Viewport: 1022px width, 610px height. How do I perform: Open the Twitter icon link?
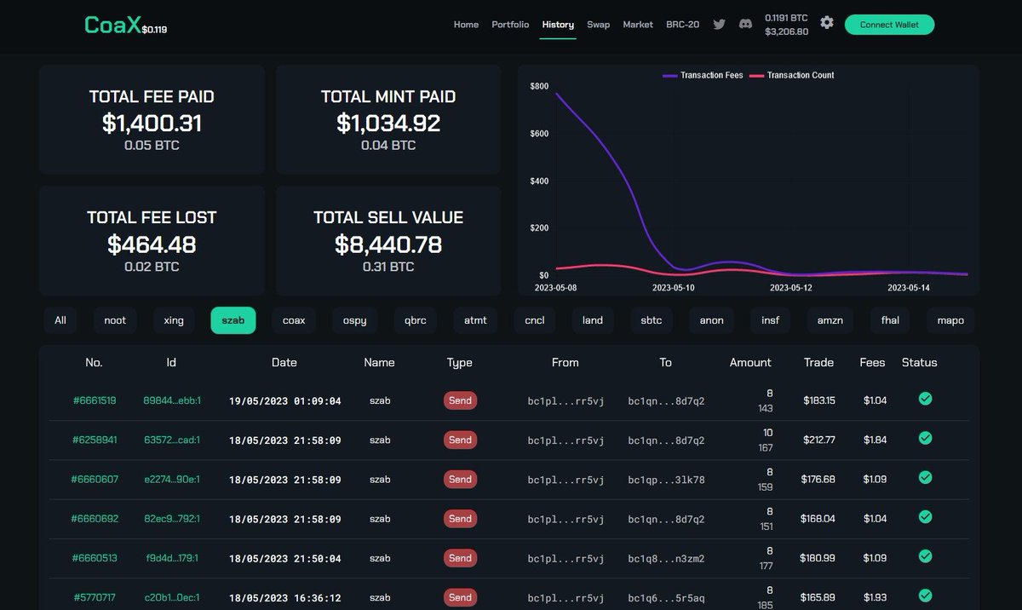[719, 25]
